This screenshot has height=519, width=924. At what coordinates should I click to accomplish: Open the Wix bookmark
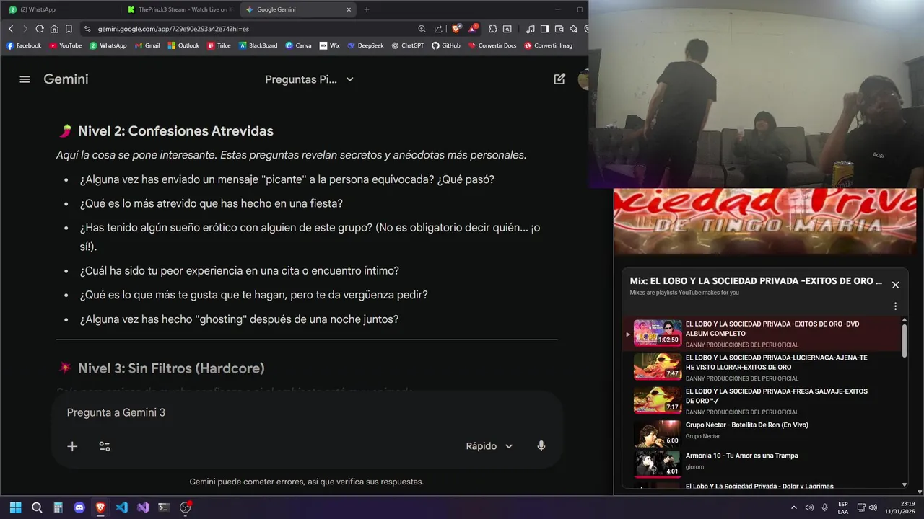click(329, 45)
